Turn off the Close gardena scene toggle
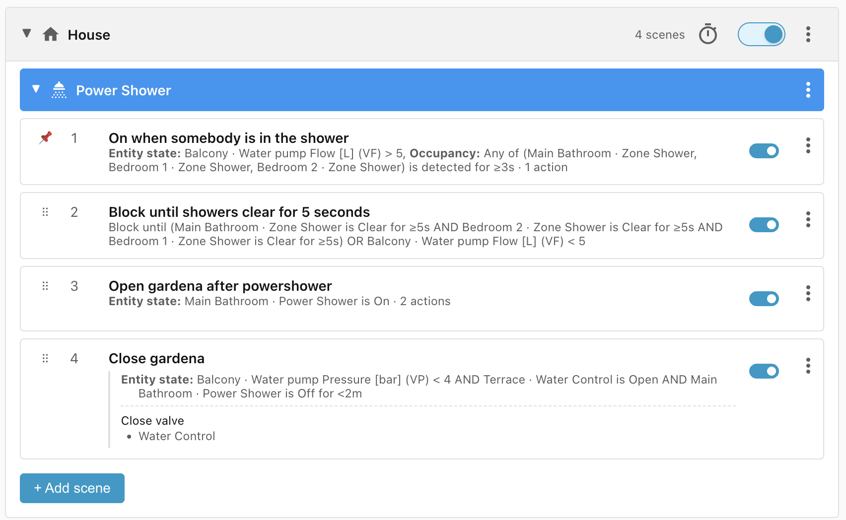This screenshot has height=520, width=846. (x=764, y=371)
